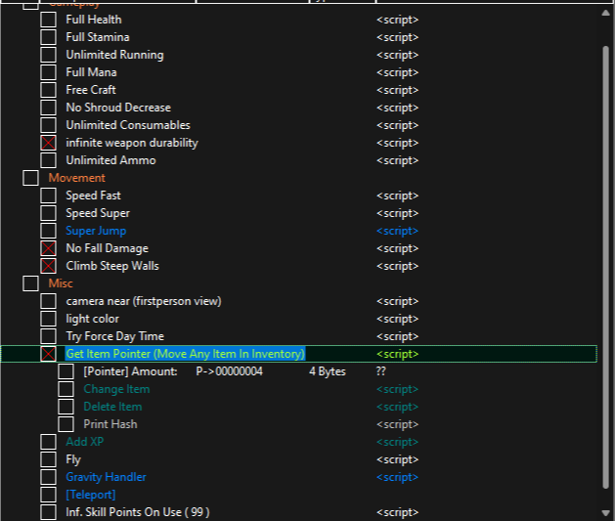
Task: Tick the Full Stamina checkbox
Action: tap(48, 37)
